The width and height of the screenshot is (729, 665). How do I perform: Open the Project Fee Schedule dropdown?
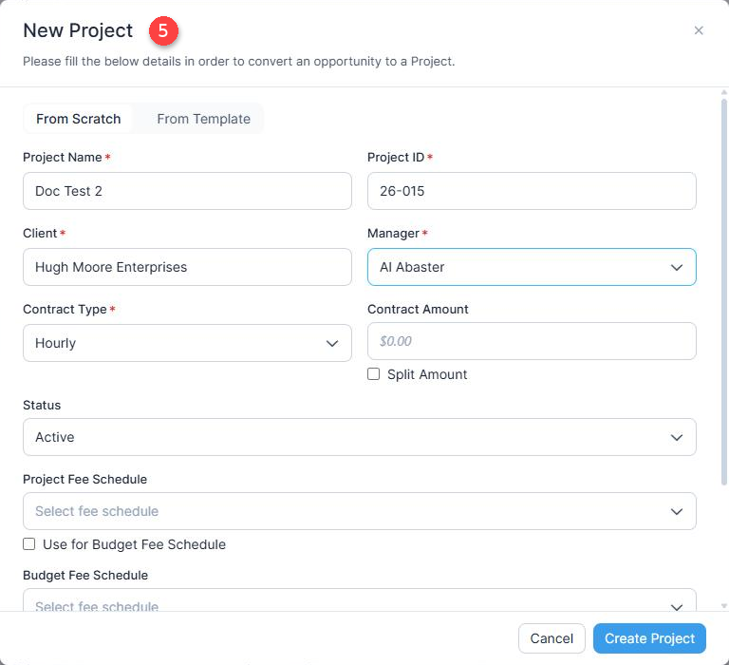pos(360,511)
